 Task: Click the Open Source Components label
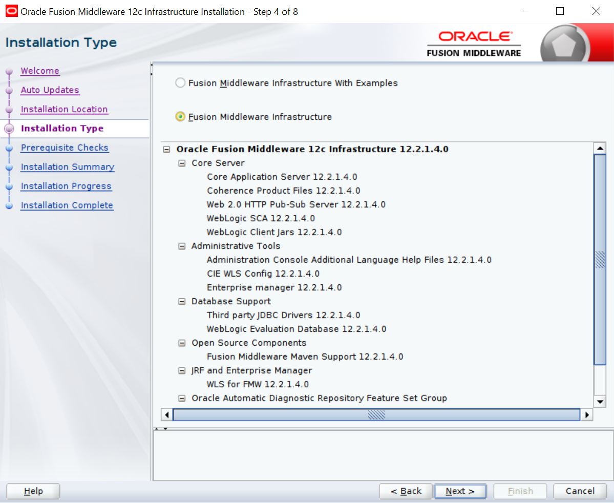click(249, 343)
